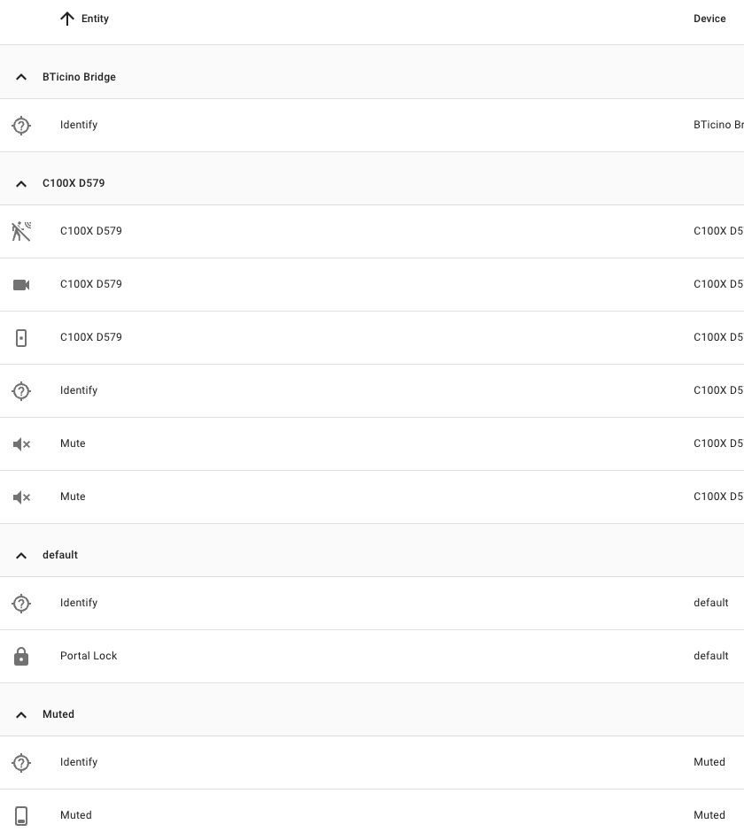Viewport: 744px width, 832px height.
Task: Collapse the Muted group
Action: pos(21,714)
